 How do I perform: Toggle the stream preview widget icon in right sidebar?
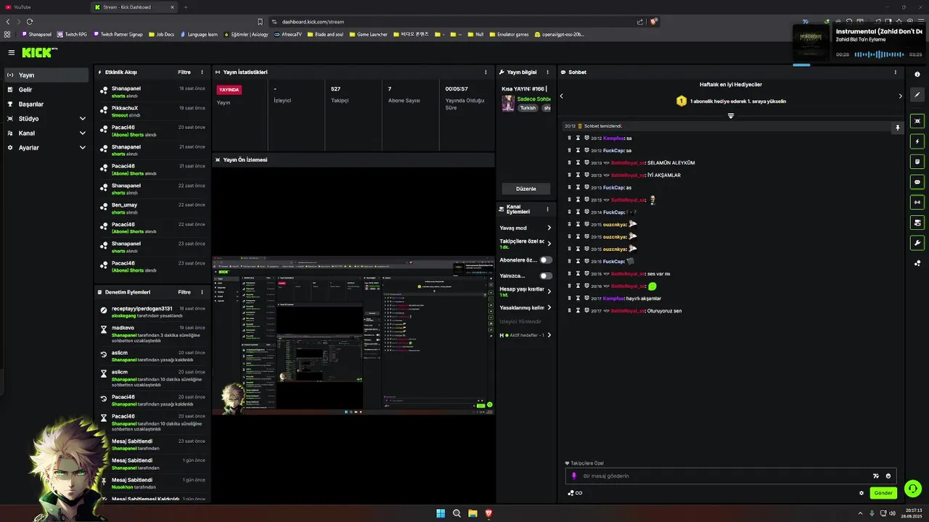917,121
